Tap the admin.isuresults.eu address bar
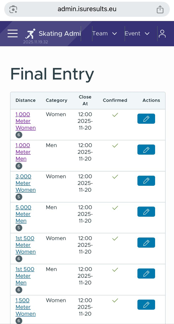Viewport: 174px width, 324px height. (x=87, y=9)
